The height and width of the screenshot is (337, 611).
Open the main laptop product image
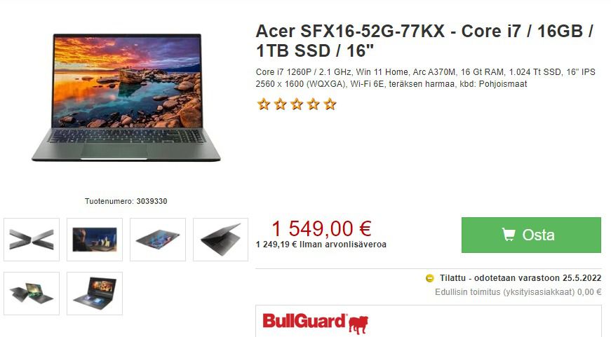[126, 97]
